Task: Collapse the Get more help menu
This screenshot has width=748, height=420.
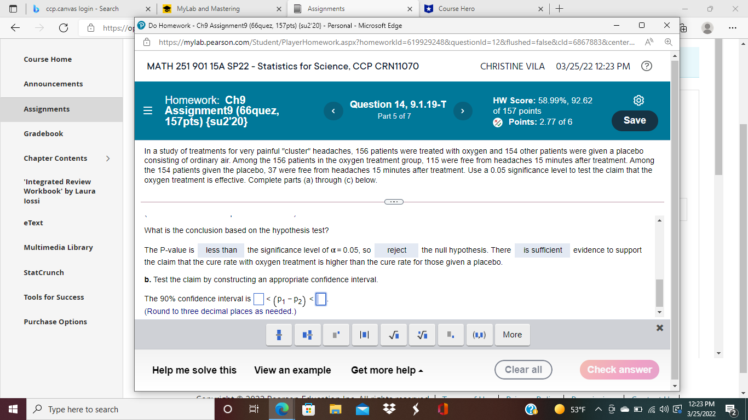Action: [x=386, y=370]
